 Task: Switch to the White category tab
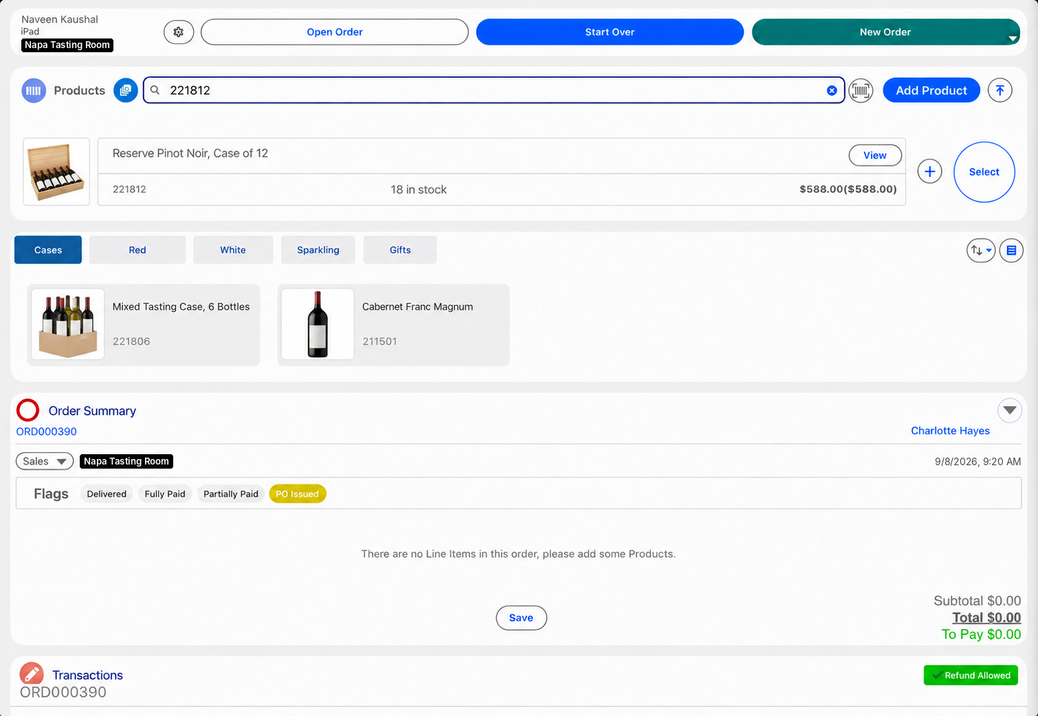point(233,250)
